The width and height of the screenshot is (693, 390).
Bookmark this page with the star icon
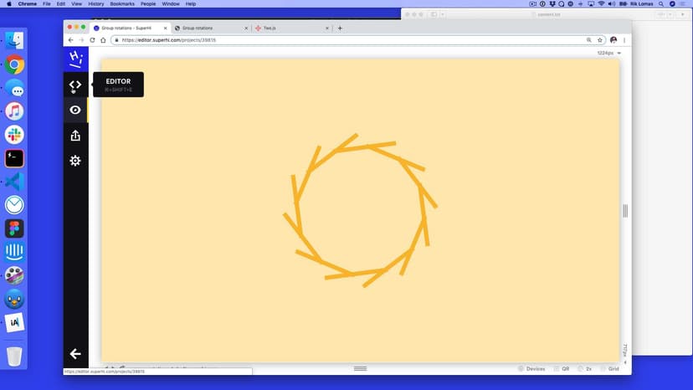(x=600, y=40)
